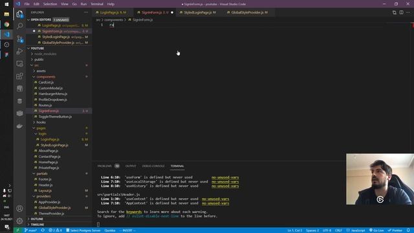Screen dimensions: 414x233
Task: Open the Run and Debug view icon
Action: [x=19, y=51]
